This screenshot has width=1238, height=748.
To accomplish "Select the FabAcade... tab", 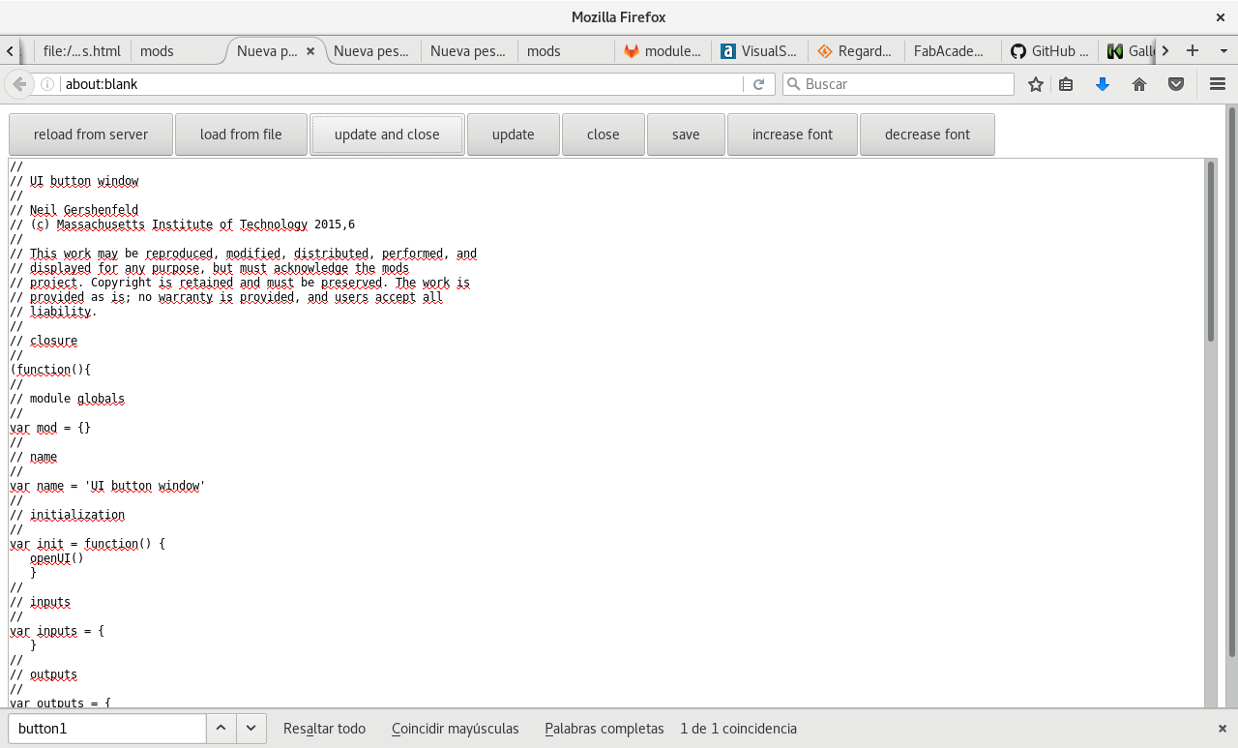I will click(x=953, y=51).
